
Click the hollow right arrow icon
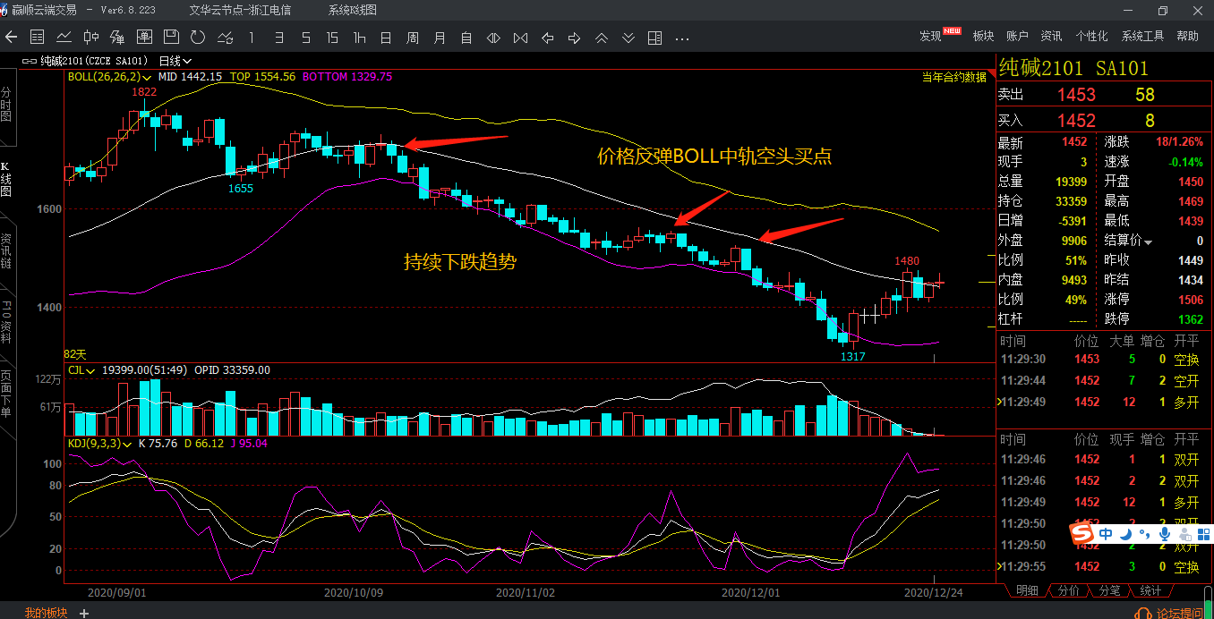tap(575, 38)
